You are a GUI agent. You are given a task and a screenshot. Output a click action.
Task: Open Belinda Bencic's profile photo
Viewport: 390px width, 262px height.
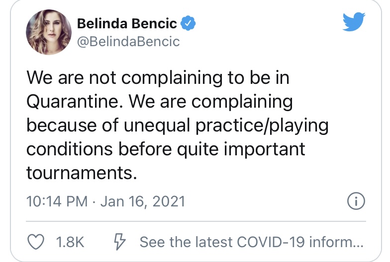tap(46, 33)
